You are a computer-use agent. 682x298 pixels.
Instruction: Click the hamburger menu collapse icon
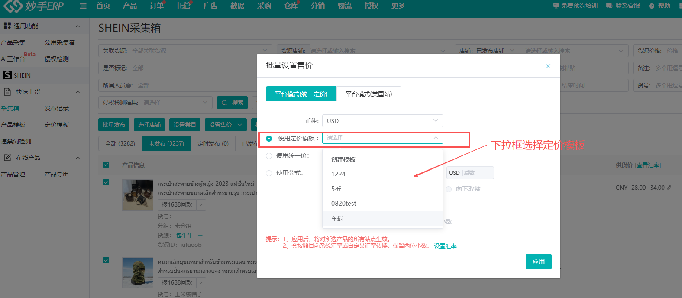[83, 6]
